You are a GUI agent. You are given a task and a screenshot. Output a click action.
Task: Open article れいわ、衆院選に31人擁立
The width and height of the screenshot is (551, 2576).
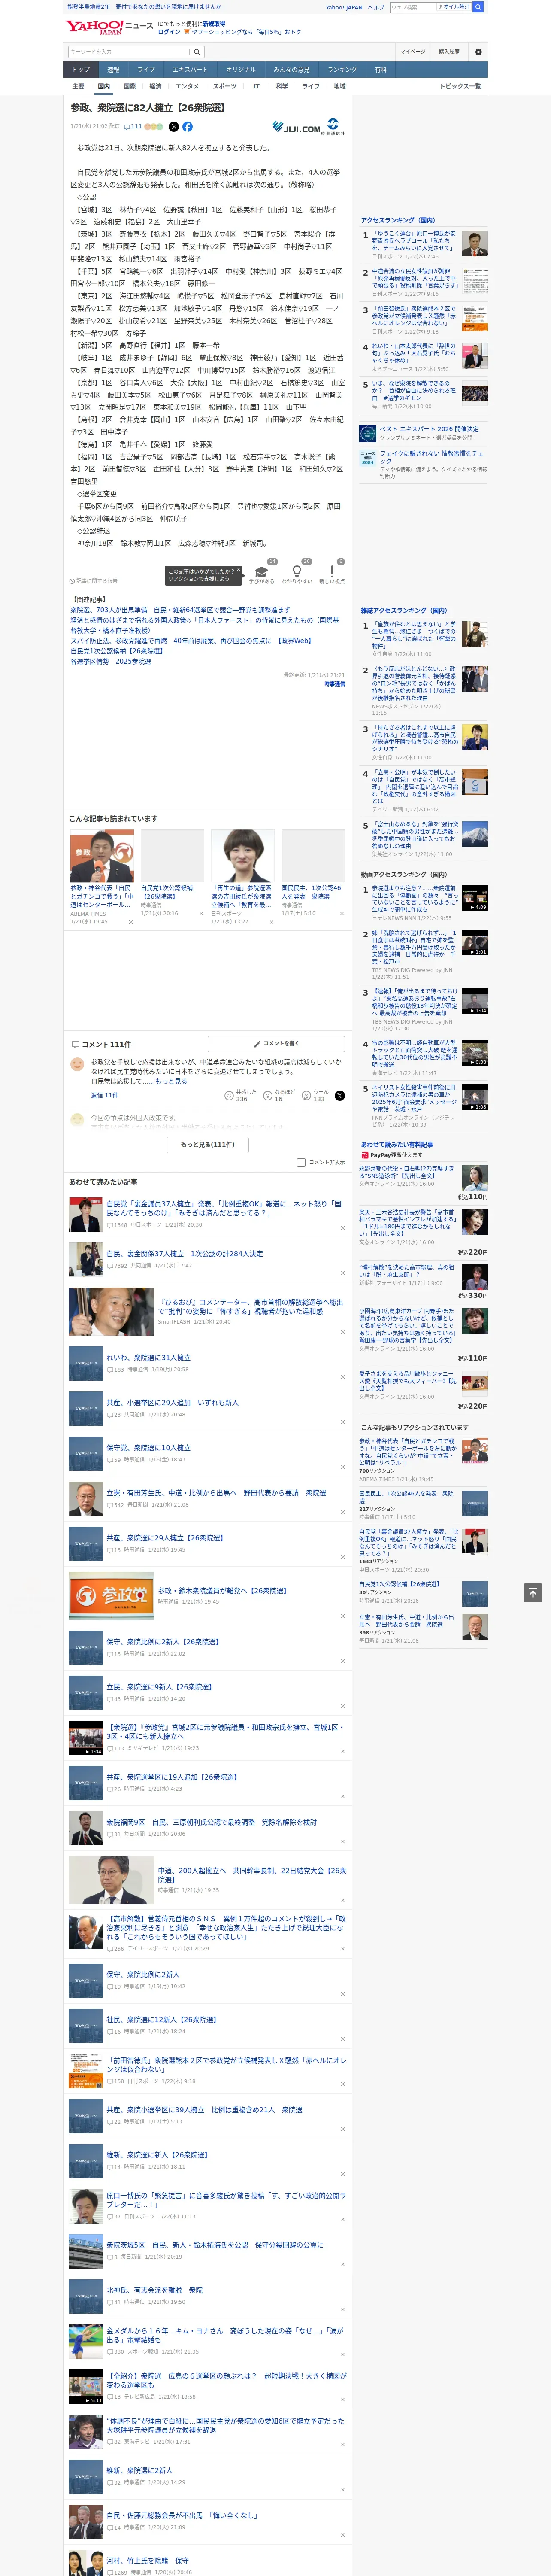(x=148, y=1358)
